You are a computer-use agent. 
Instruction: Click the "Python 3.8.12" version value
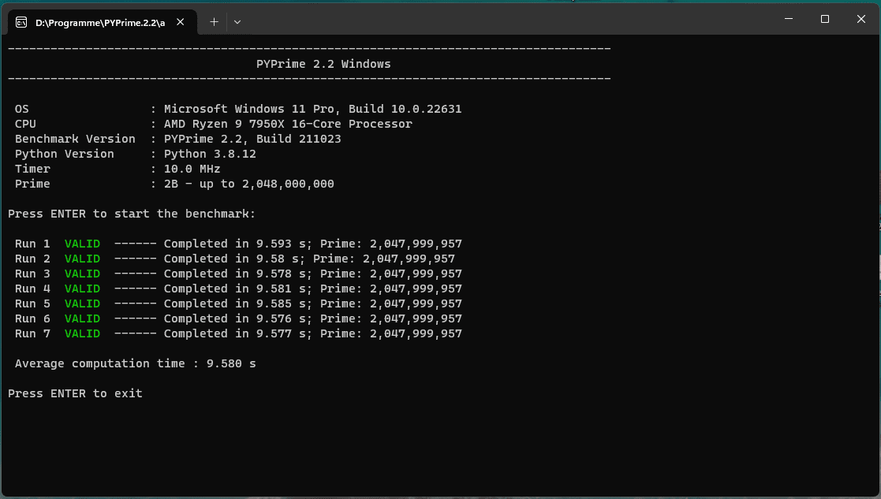[210, 154]
